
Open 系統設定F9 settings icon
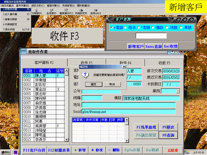pyautogui.click(x=81, y=12)
